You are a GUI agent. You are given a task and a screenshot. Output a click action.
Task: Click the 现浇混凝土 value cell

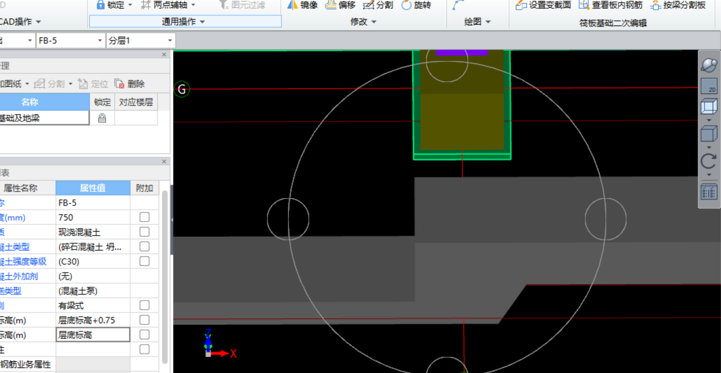click(93, 232)
